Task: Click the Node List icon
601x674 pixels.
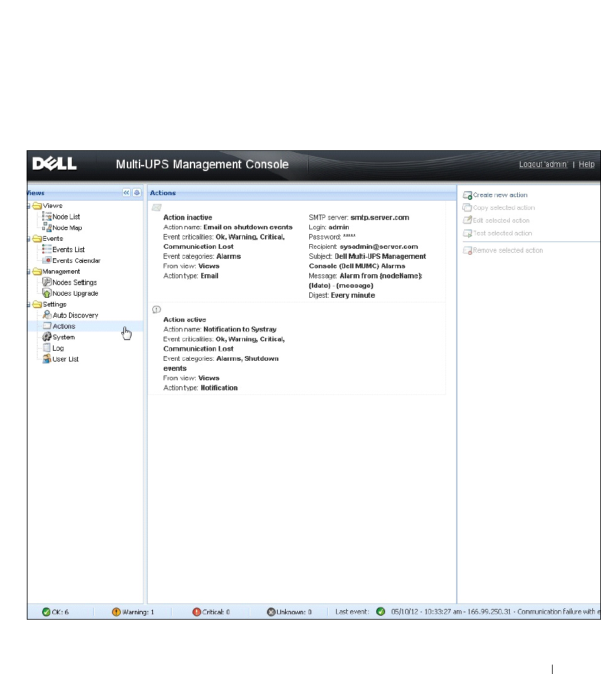Action: click(47, 217)
